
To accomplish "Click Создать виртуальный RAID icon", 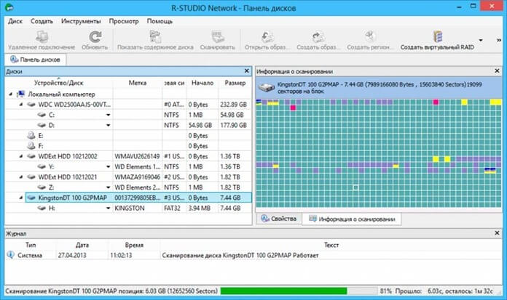I will [x=438, y=36].
